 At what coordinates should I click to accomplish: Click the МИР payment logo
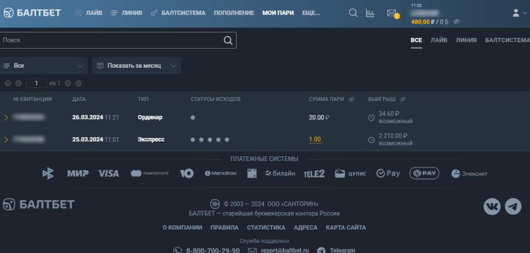pyautogui.click(x=78, y=174)
